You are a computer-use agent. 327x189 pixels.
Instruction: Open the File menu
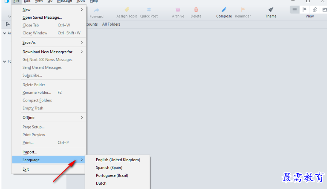pyautogui.click(x=16, y=1)
